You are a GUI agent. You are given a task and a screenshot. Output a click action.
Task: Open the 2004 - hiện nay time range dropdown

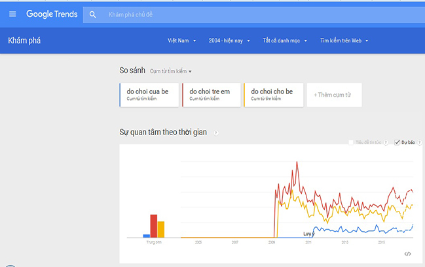coord(229,40)
